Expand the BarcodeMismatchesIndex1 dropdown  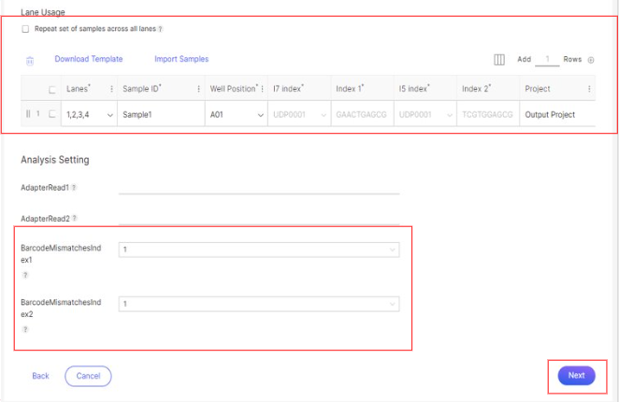click(392, 250)
